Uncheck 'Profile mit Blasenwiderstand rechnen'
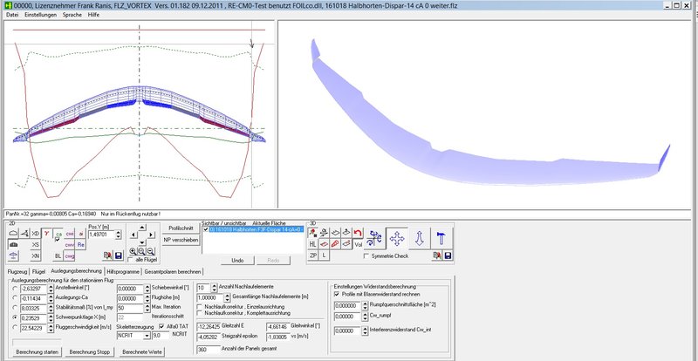 coord(337,294)
